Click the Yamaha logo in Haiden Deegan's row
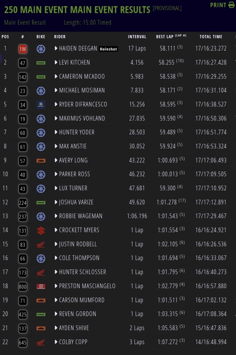236x355 pixels. tap(41, 49)
